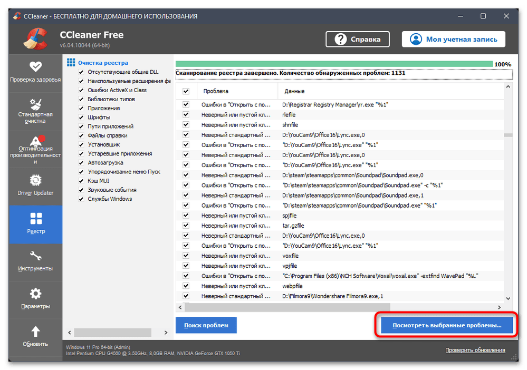Click Неиспользуемые расширения label

(x=129, y=81)
